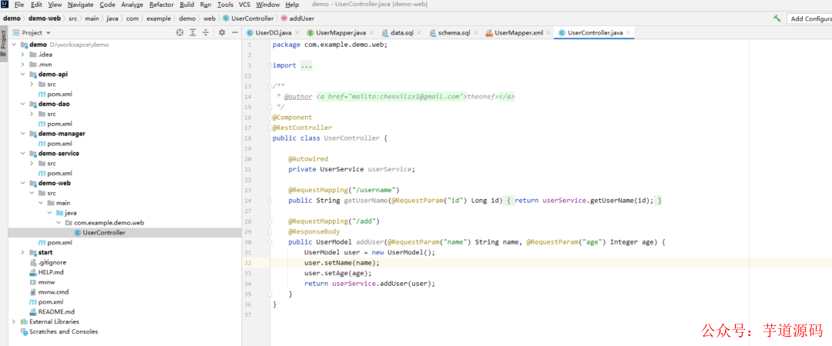Select UserController in the project tree

point(104,233)
